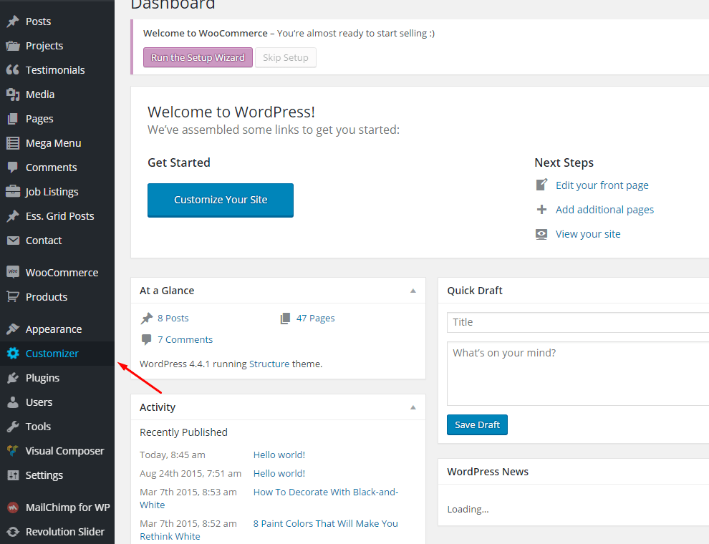Click the Pages icon beside 47 Pages
The height and width of the screenshot is (544, 709).
click(x=285, y=319)
